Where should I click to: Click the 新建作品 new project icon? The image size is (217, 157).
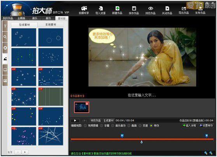[x=117, y=8]
